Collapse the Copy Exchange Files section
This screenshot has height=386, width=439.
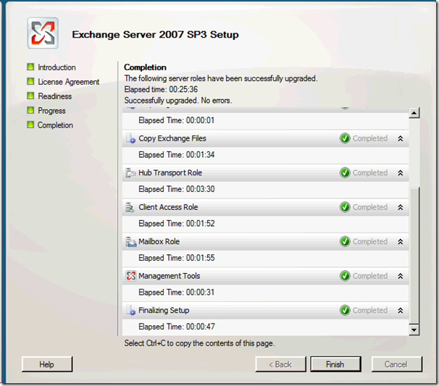coord(401,138)
